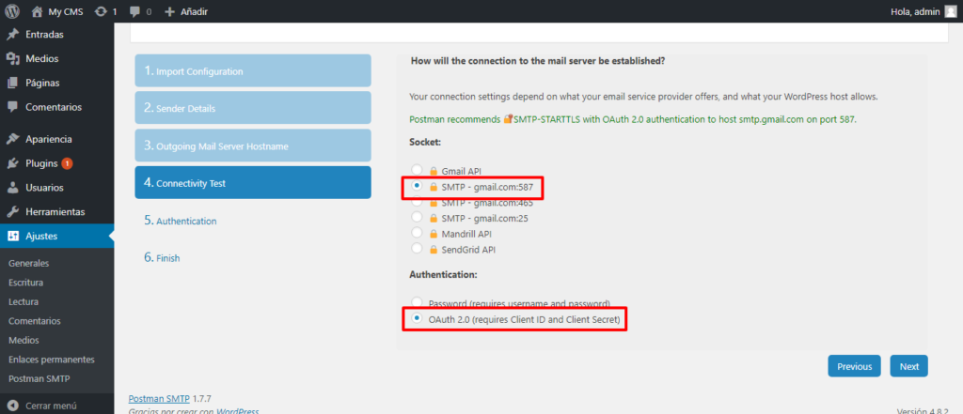Open Medios settings submenu item
The image size is (963, 414).
point(24,340)
